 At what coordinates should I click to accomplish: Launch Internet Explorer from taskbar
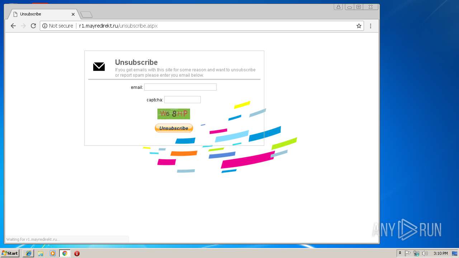tap(28, 253)
